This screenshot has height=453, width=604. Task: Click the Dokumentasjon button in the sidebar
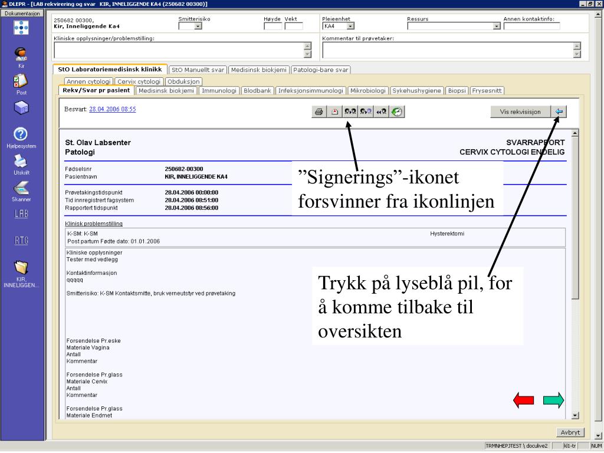click(x=22, y=13)
